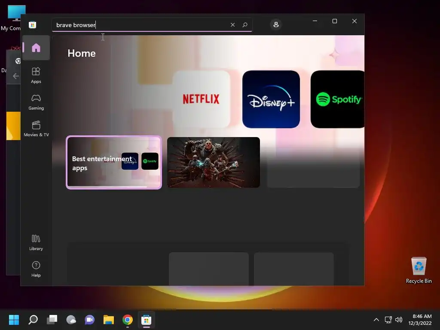Open volume control tray icon
The image size is (440, 330).
click(x=399, y=320)
